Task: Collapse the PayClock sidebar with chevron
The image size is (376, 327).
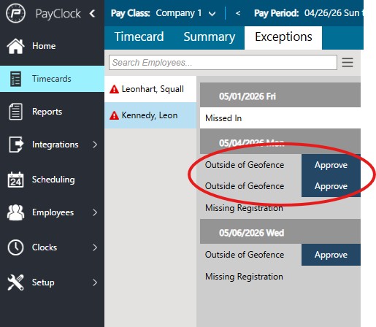Action: click(x=92, y=13)
